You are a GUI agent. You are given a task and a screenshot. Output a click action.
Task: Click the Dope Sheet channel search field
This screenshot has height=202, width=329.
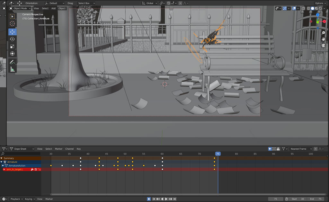click(20, 154)
